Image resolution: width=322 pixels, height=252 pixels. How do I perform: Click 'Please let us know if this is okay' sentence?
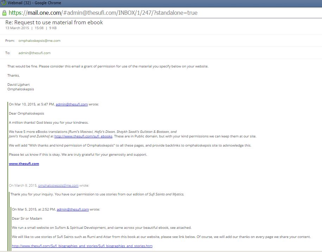(x=78, y=154)
